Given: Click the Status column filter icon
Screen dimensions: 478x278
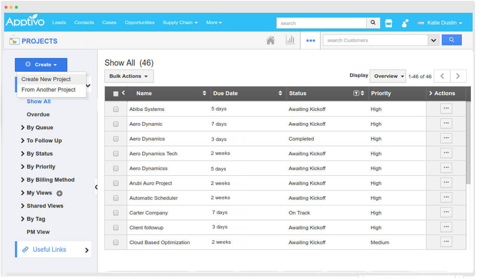Looking at the screenshot, I should [356, 93].
